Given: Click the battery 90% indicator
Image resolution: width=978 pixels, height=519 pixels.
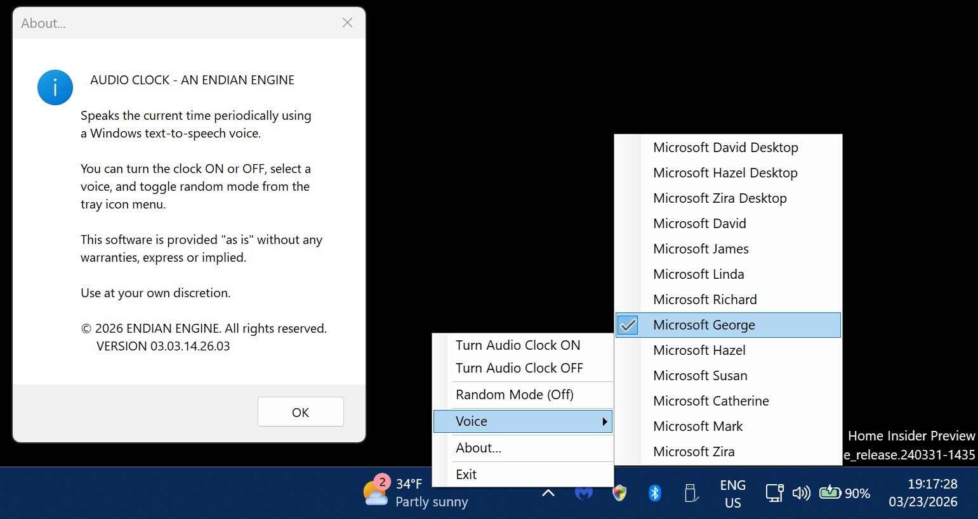Looking at the screenshot, I should (845, 493).
